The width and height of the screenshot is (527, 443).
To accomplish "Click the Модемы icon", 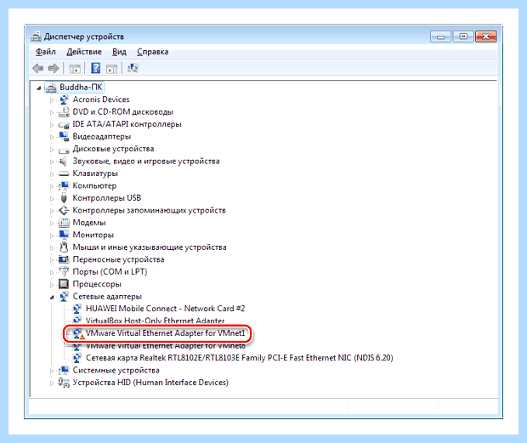I will pos(64,223).
